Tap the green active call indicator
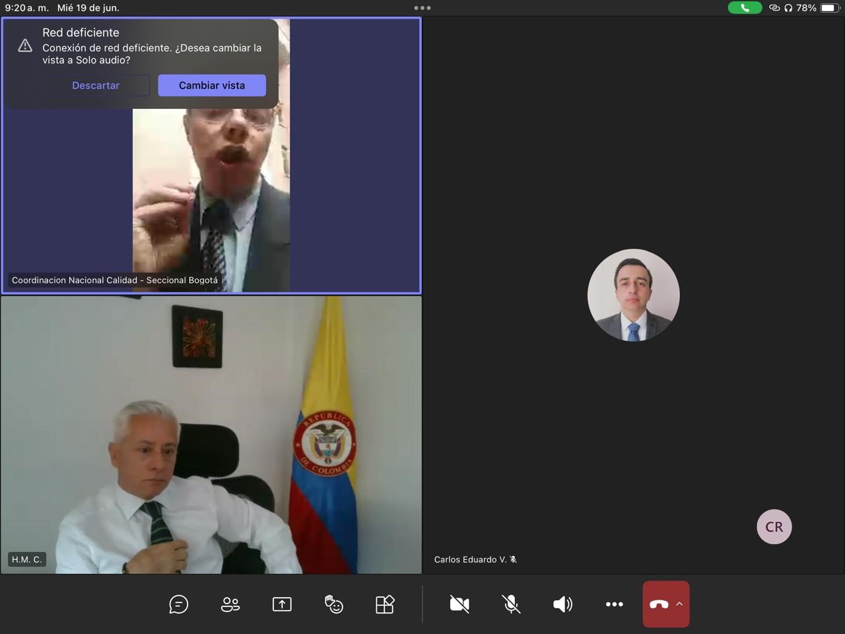The image size is (845, 634). pyautogui.click(x=745, y=8)
